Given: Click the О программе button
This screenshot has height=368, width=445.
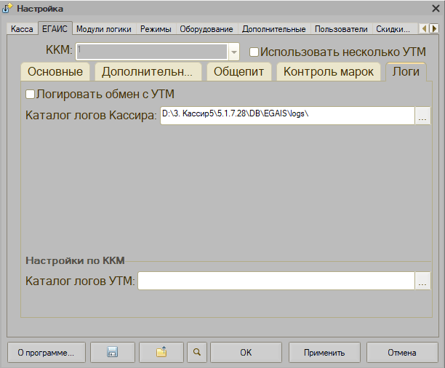Looking at the screenshot, I should coord(46,353).
